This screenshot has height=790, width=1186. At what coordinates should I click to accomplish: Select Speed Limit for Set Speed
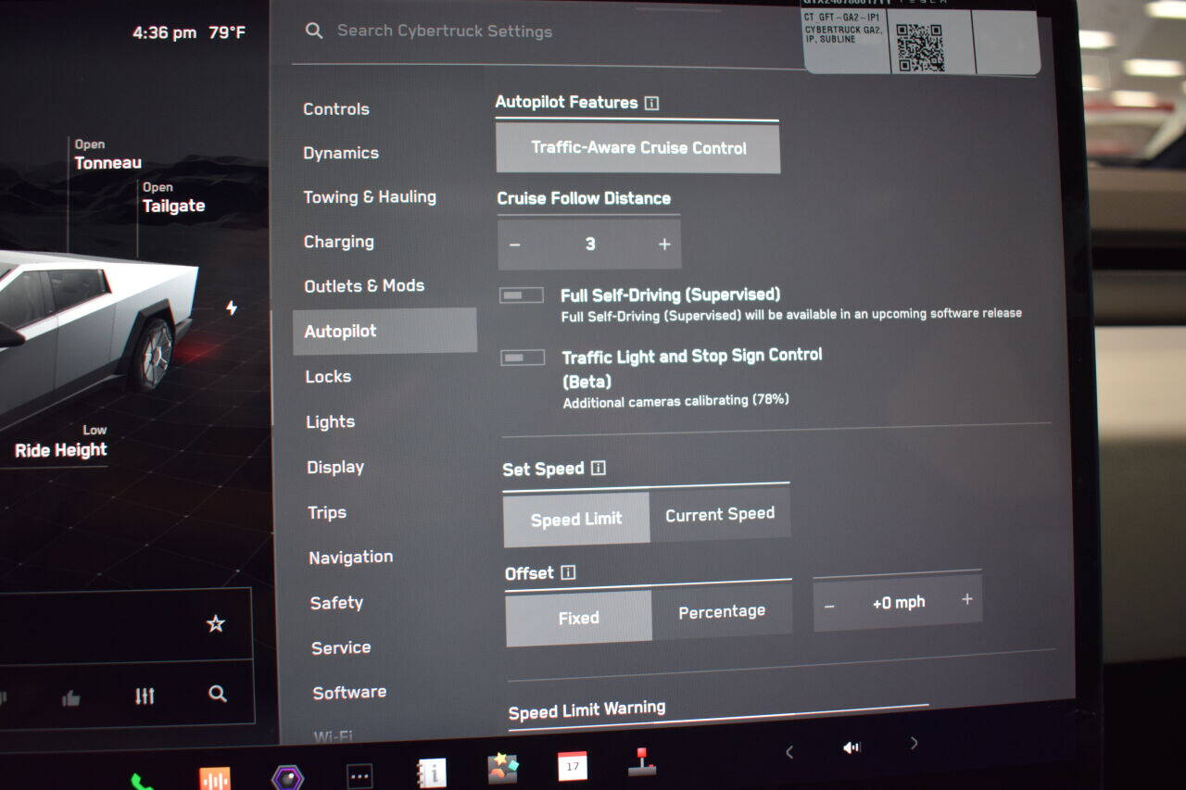pos(576,519)
